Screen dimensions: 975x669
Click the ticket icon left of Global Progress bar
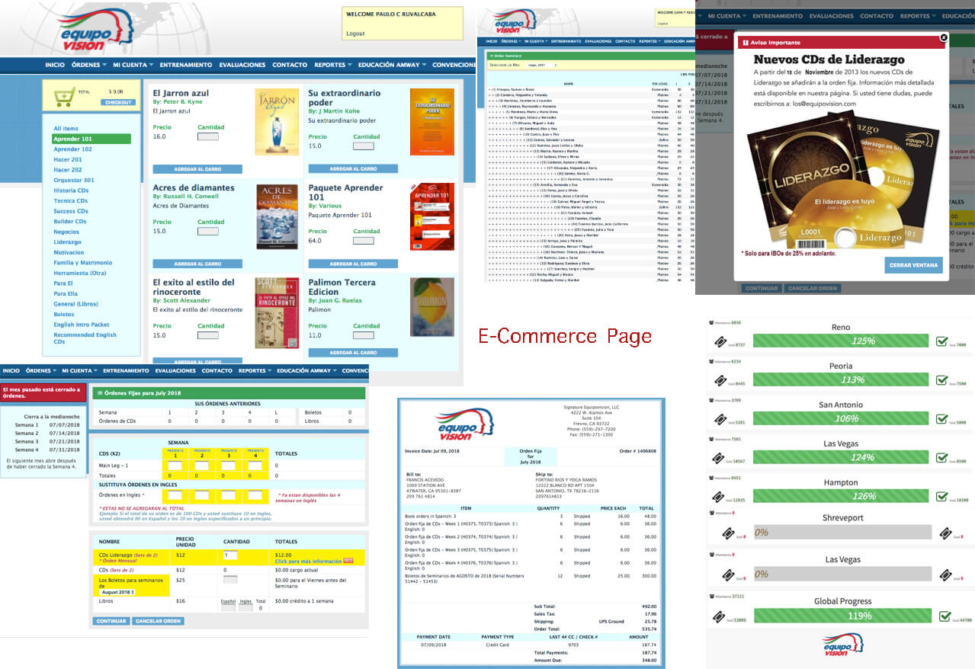pos(720,616)
